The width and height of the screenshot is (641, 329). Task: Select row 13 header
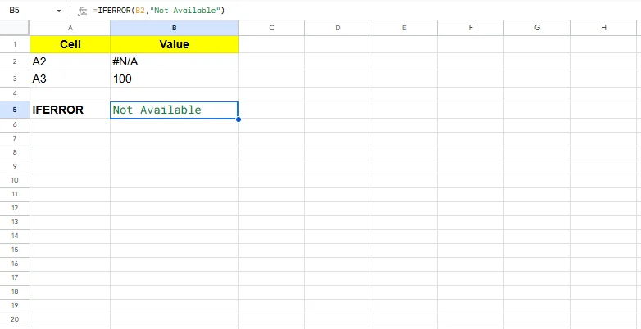click(x=15, y=222)
